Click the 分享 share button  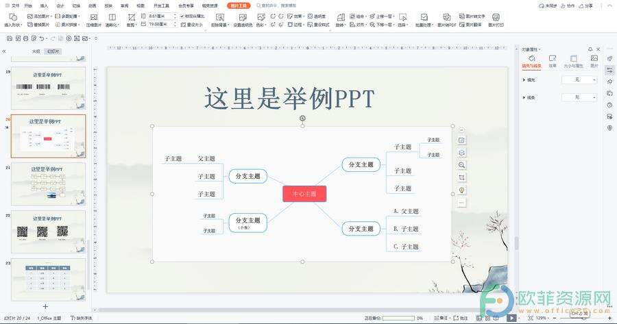[x=588, y=5]
